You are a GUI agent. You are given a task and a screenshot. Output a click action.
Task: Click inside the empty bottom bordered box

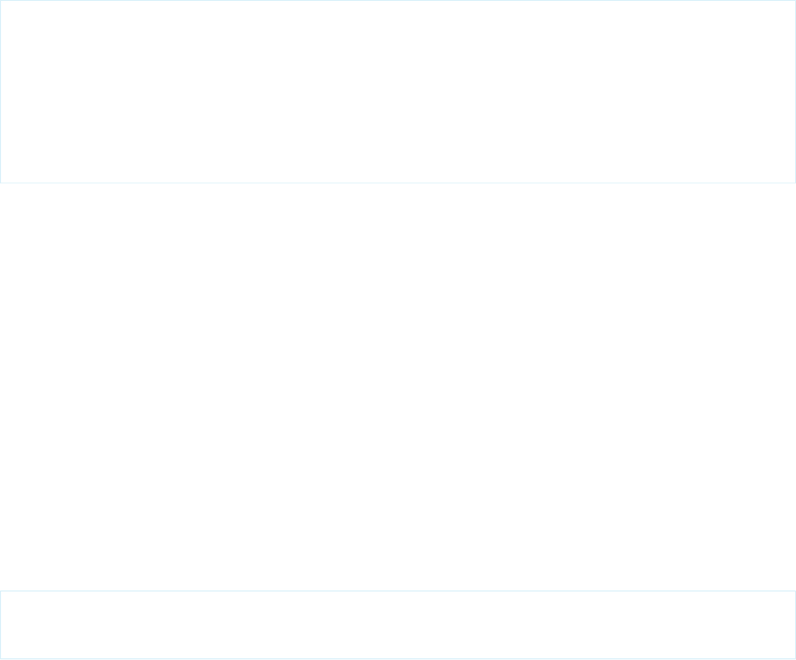pos(398,625)
